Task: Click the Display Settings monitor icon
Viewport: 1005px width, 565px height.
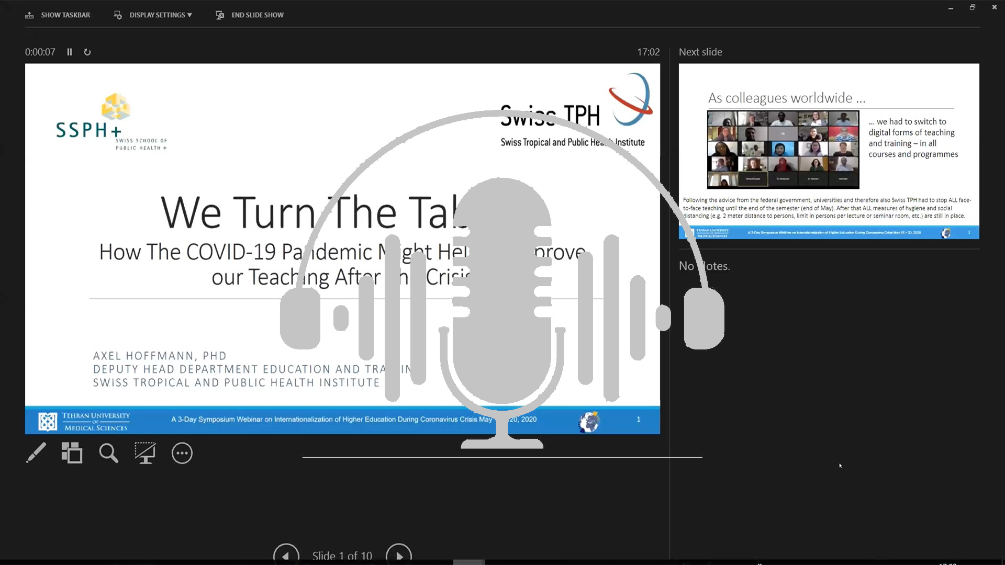Action: pos(118,15)
